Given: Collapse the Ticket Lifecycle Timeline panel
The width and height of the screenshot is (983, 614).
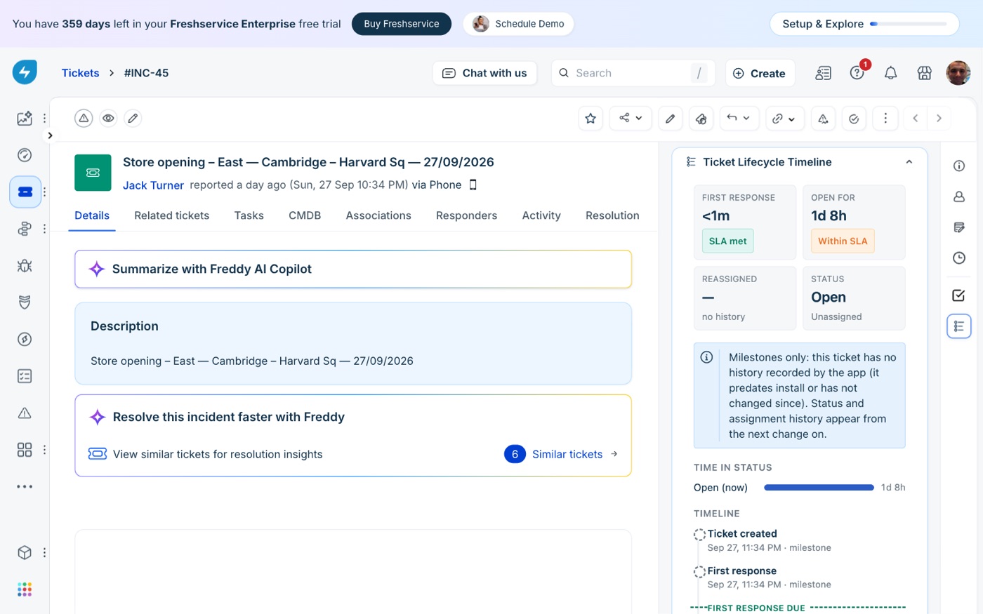Looking at the screenshot, I should tap(909, 162).
